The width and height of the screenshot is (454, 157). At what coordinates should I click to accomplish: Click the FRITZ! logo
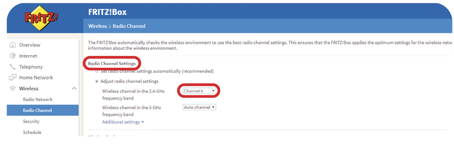(41, 18)
